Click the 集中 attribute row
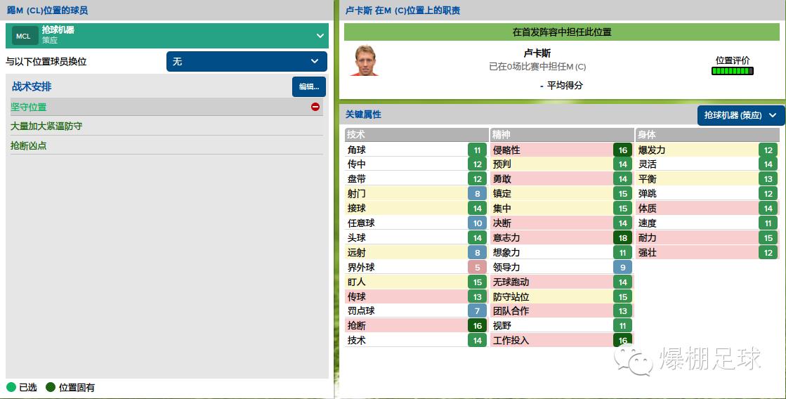Image resolution: width=786 pixels, height=399 pixels. point(561,209)
